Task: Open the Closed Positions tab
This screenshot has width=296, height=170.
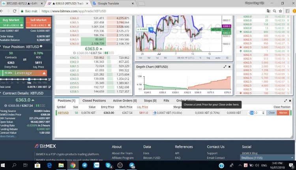Action: coord(94,100)
